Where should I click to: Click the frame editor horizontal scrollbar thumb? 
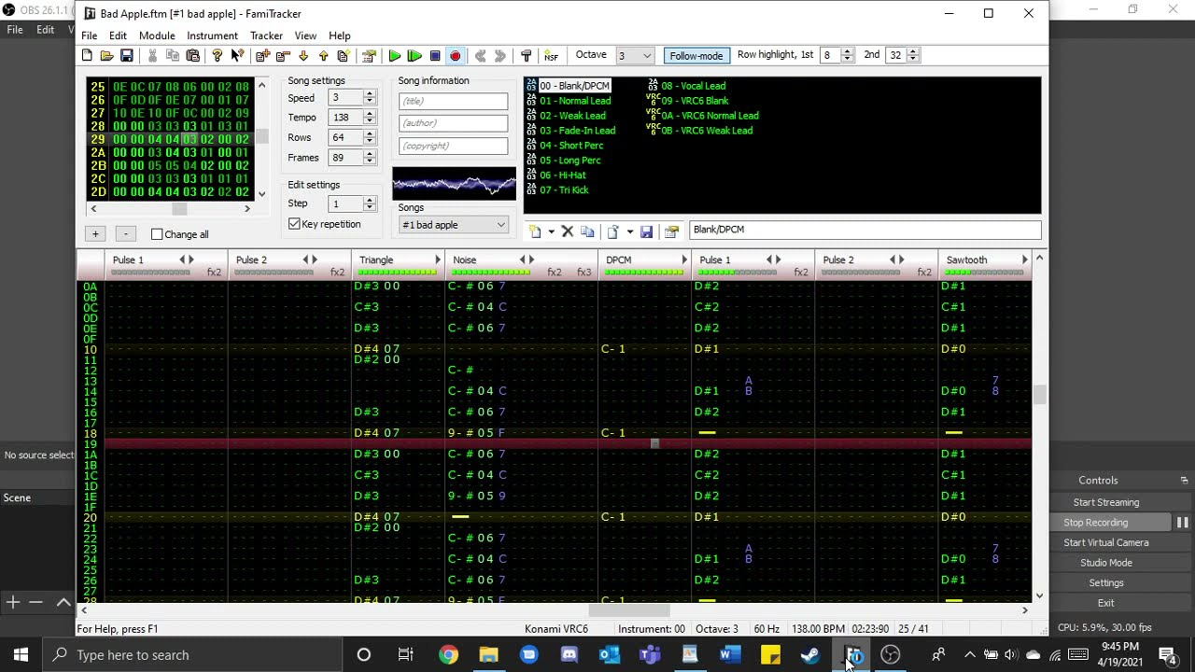[179, 209]
